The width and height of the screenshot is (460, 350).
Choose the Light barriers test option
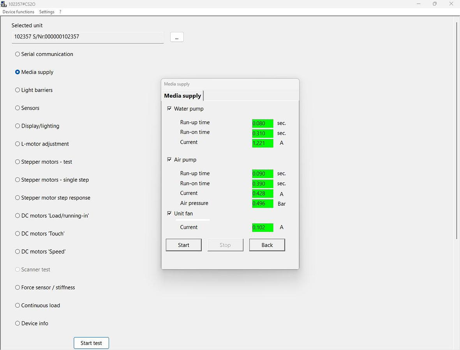point(18,90)
